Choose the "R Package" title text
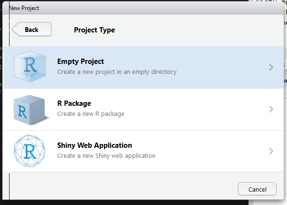 74,103
